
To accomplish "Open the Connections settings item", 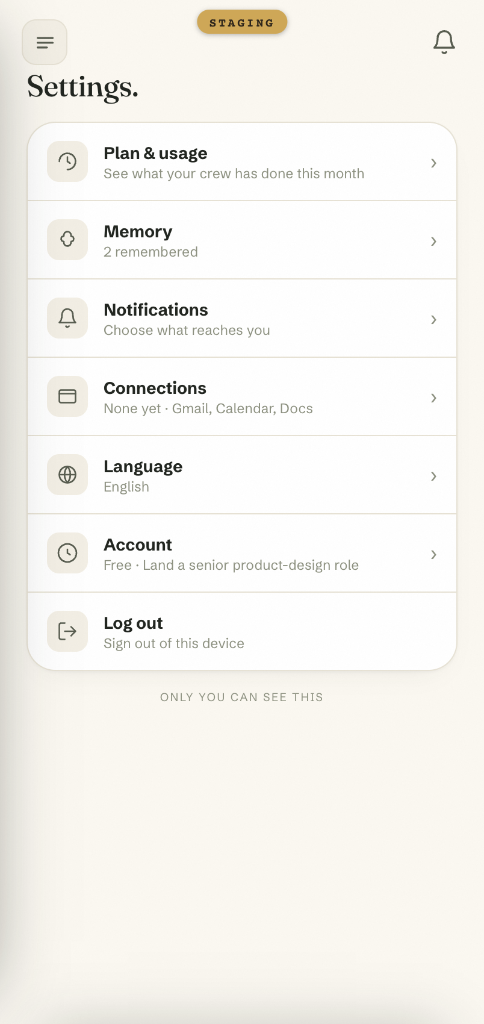I will [242, 397].
